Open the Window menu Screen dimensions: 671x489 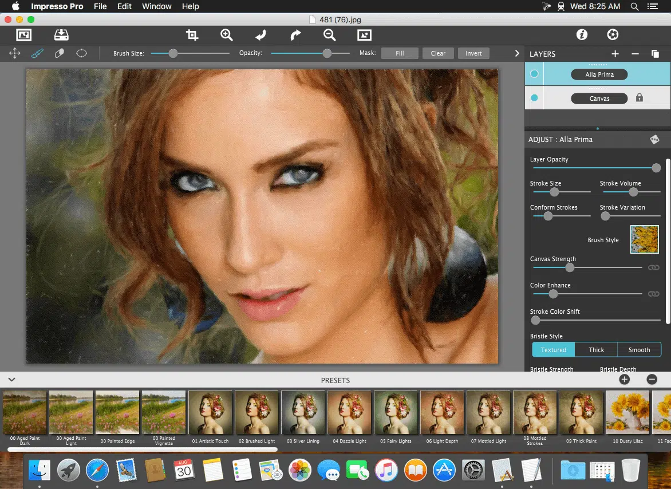point(156,6)
